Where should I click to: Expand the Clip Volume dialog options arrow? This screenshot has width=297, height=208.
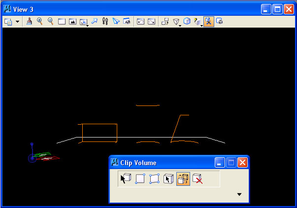pos(239,194)
